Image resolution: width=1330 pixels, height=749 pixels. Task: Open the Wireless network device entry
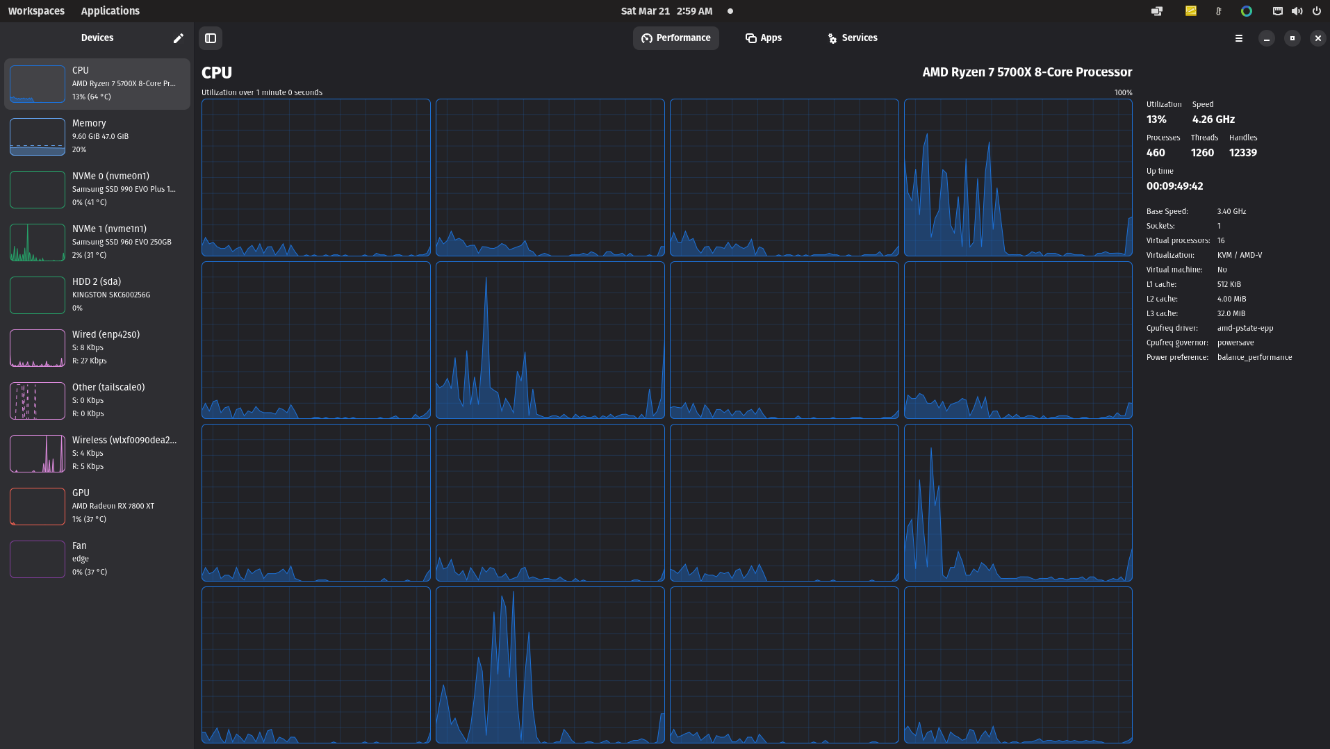tap(97, 453)
